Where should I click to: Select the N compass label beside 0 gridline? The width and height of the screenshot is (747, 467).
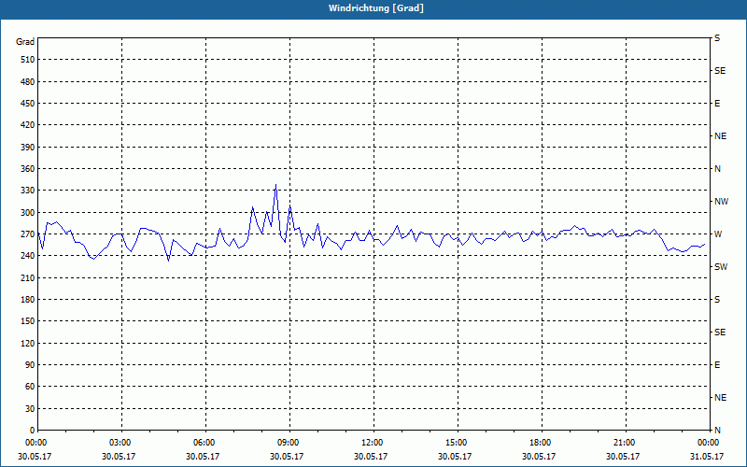(x=717, y=431)
